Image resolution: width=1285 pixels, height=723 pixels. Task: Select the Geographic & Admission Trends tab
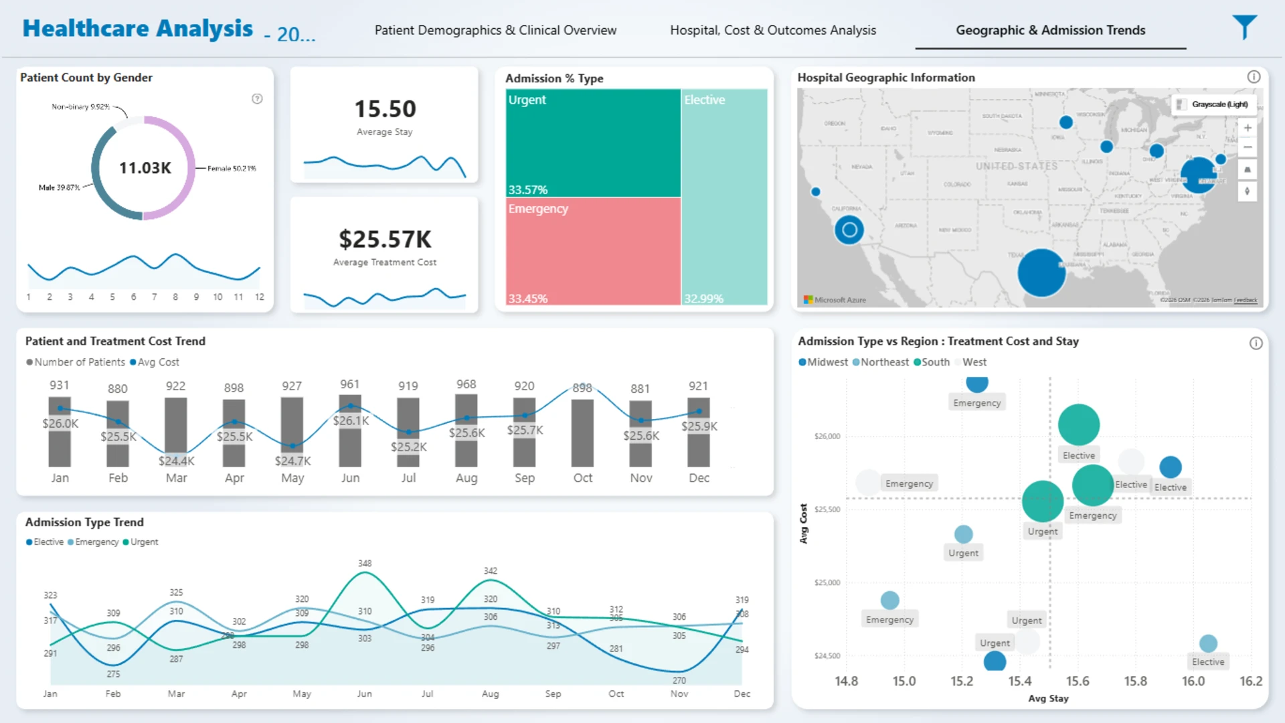1051,30
